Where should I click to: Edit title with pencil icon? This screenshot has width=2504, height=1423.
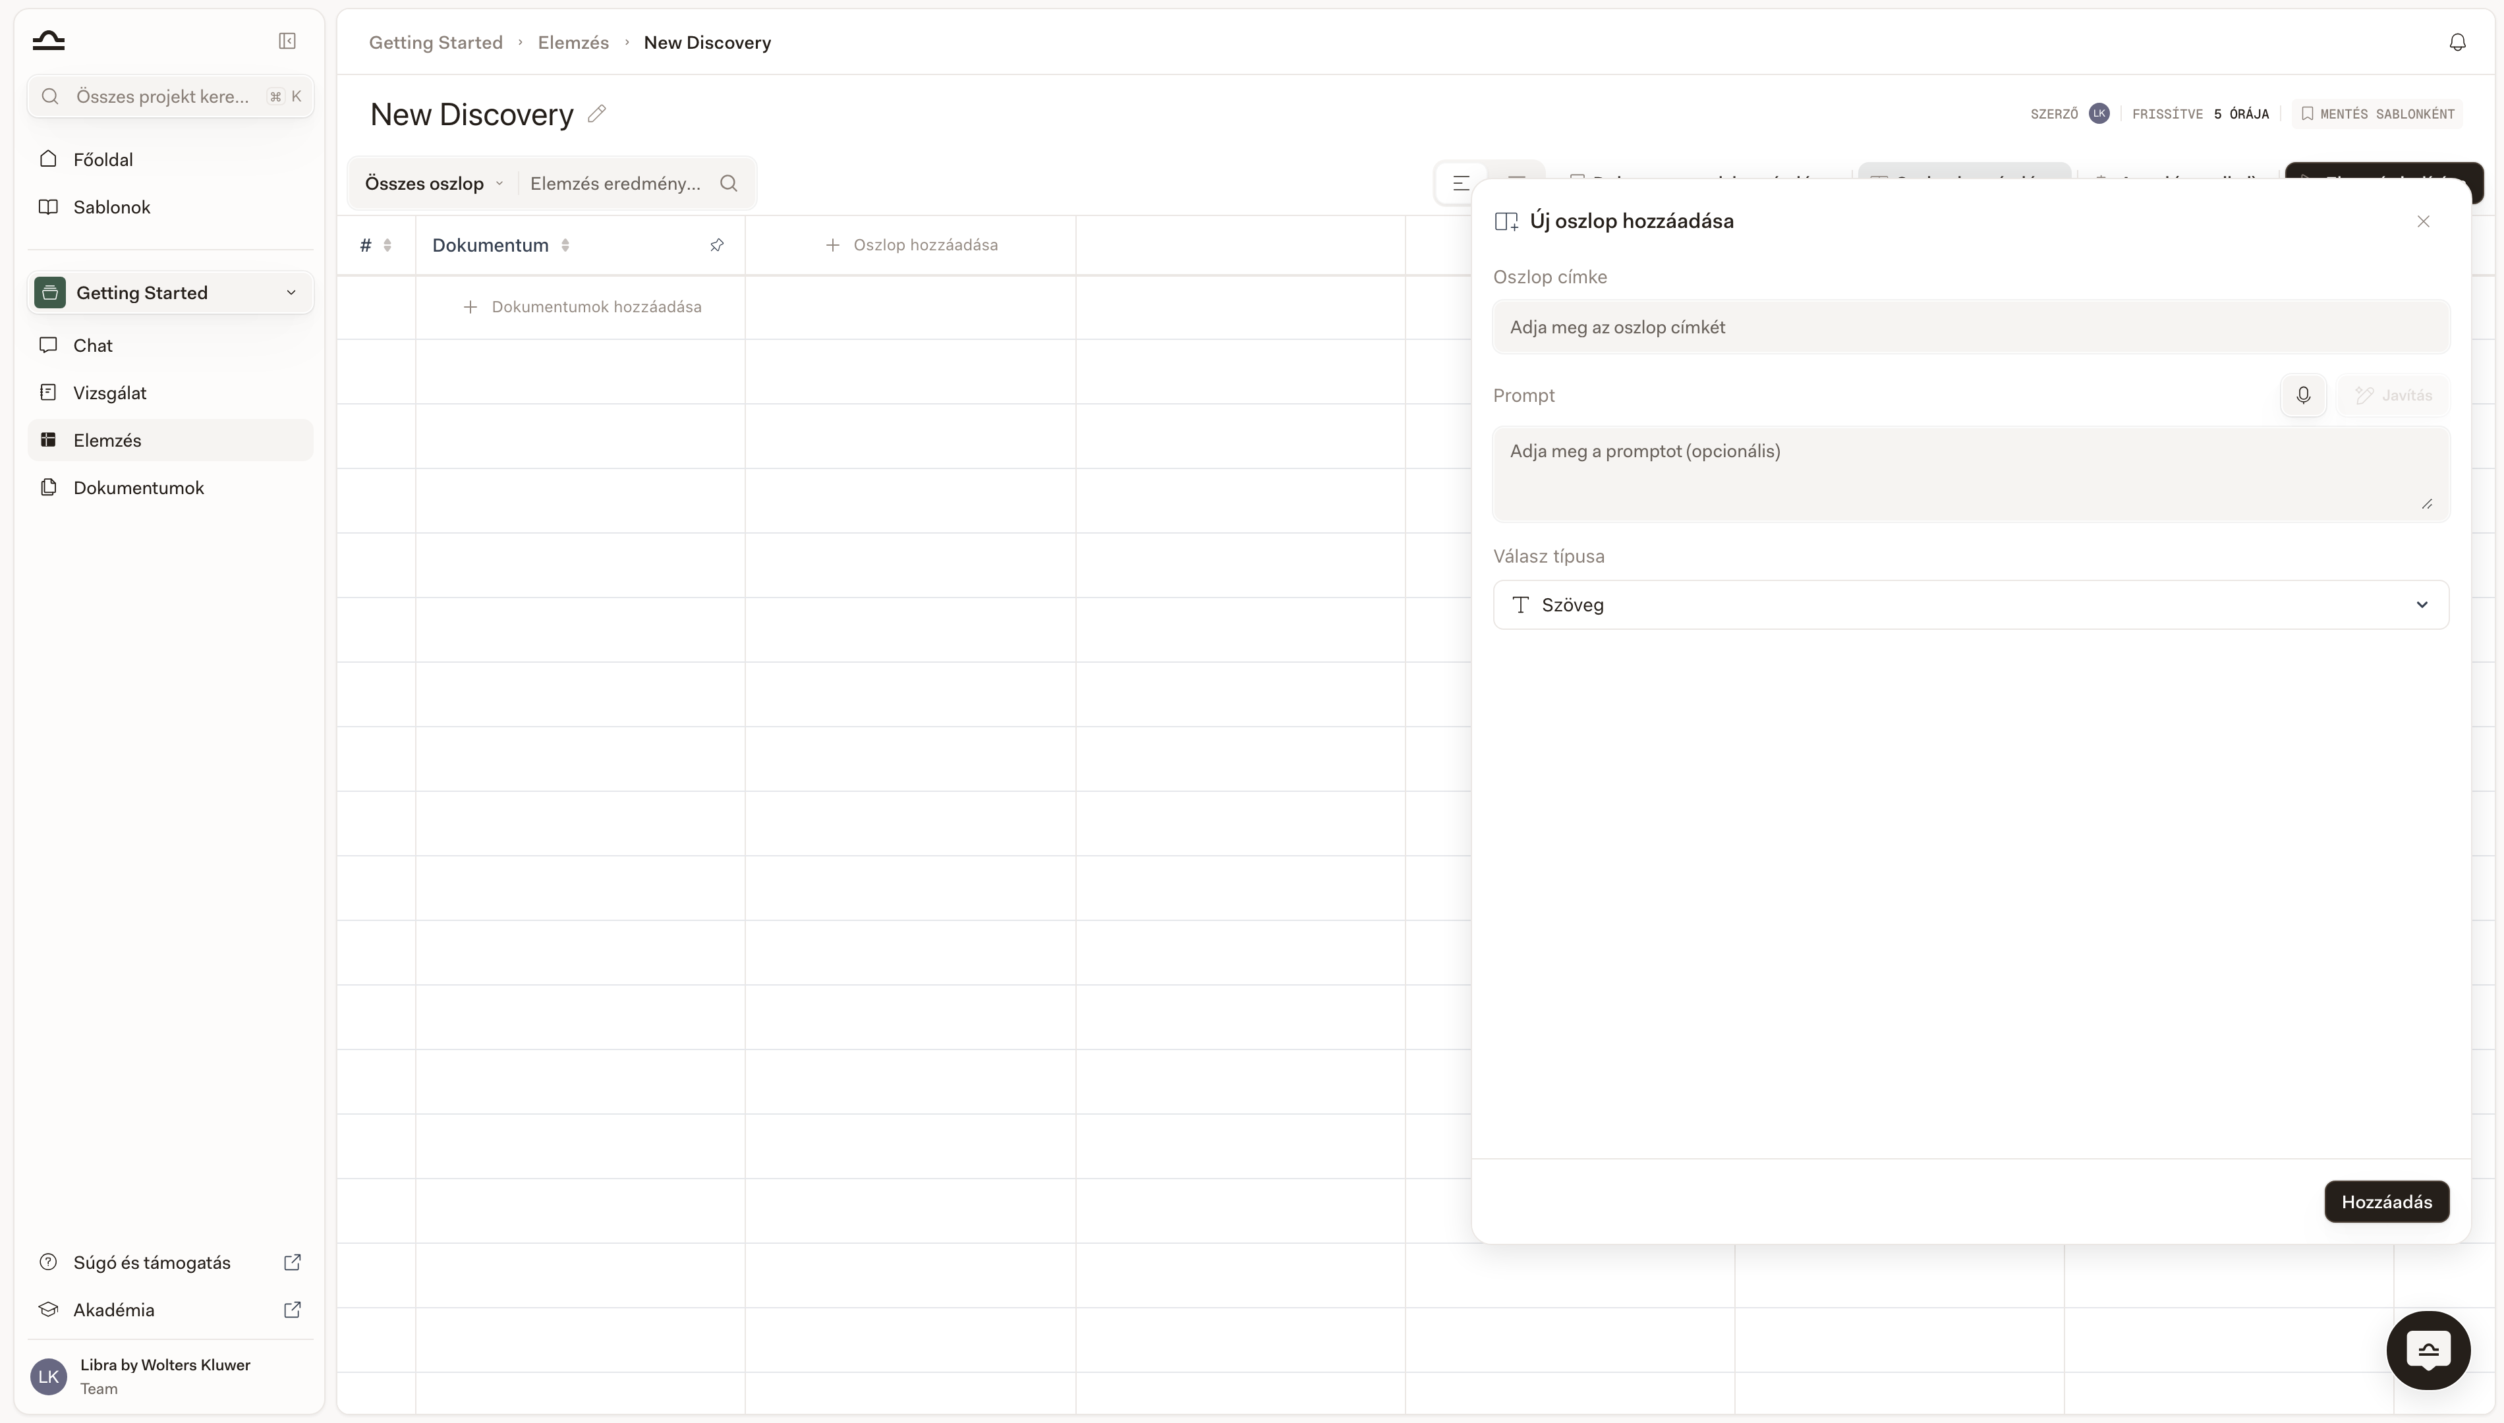(596, 115)
